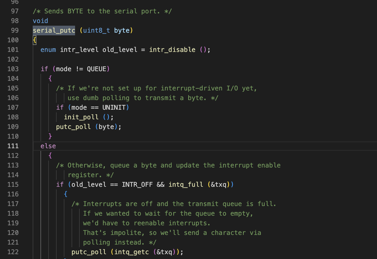
Task: Place cursor on the else keyword
Action: point(48,146)
